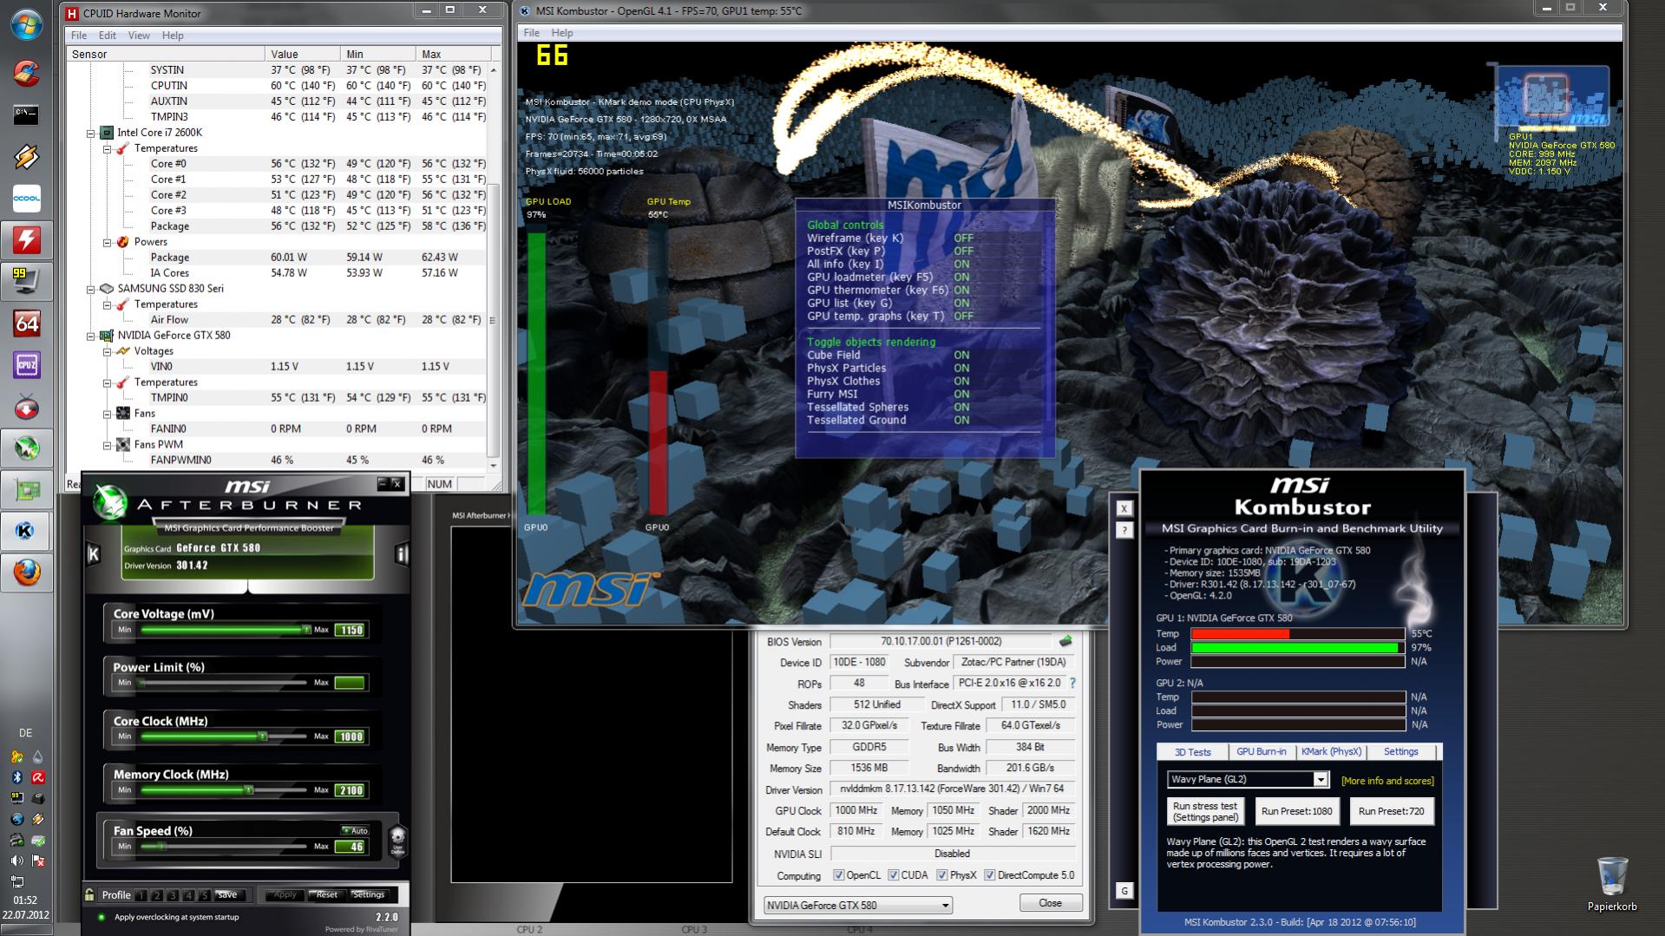The image size is (1665, 936).
Task: Toggle Apply overclocking at system startup
Action: tap(102, 917)
